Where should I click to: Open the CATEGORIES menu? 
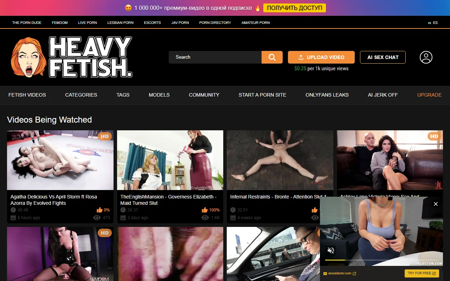(x=81, y=95)
